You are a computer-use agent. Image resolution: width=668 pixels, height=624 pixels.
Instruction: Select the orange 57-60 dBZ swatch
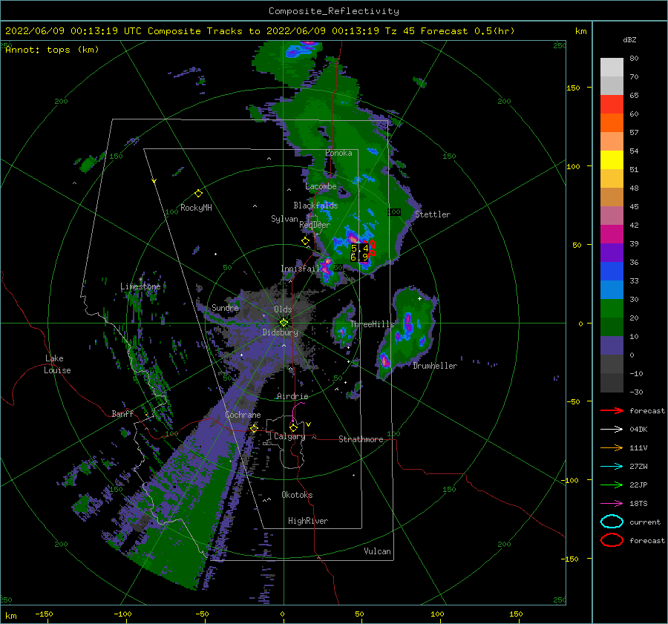pos(612,123)
